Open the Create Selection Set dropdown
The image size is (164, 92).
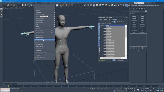[78, 5]
